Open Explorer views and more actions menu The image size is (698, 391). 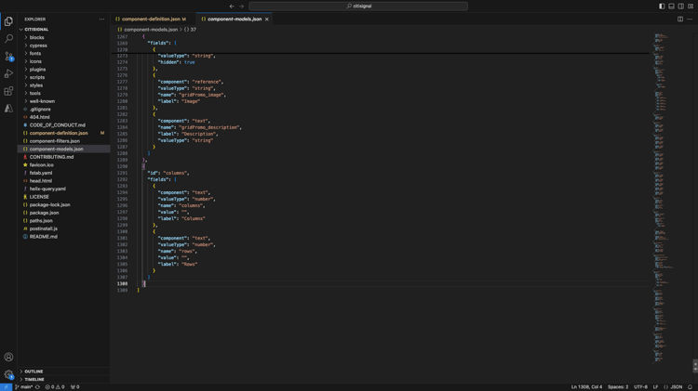101,20
